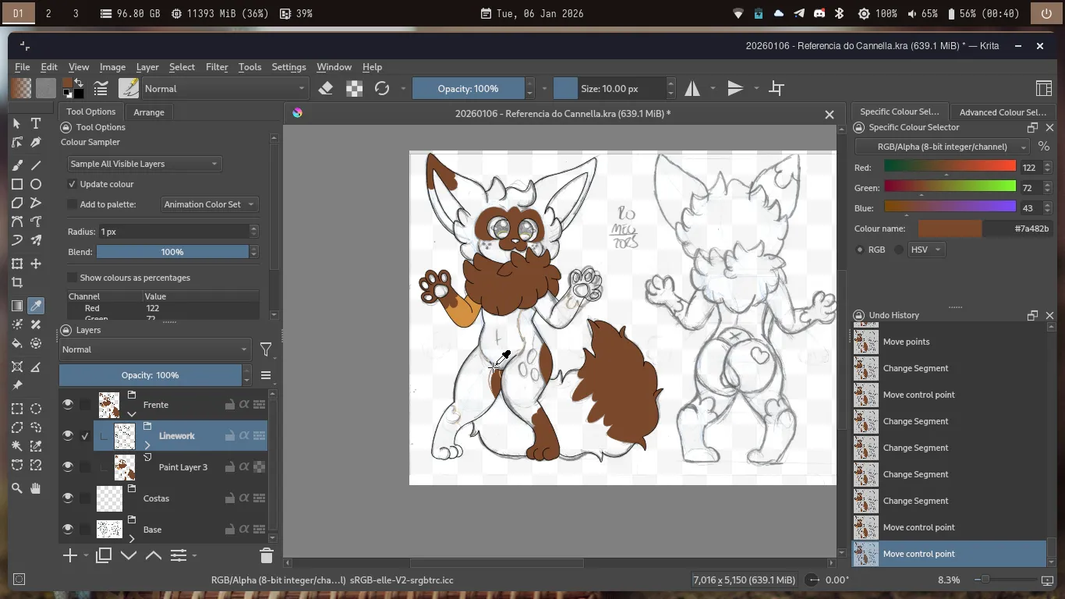This screenshot has width=1065, height=599.
Task: Click the Red channel colour slider
Action: click(x=950, y=167)
